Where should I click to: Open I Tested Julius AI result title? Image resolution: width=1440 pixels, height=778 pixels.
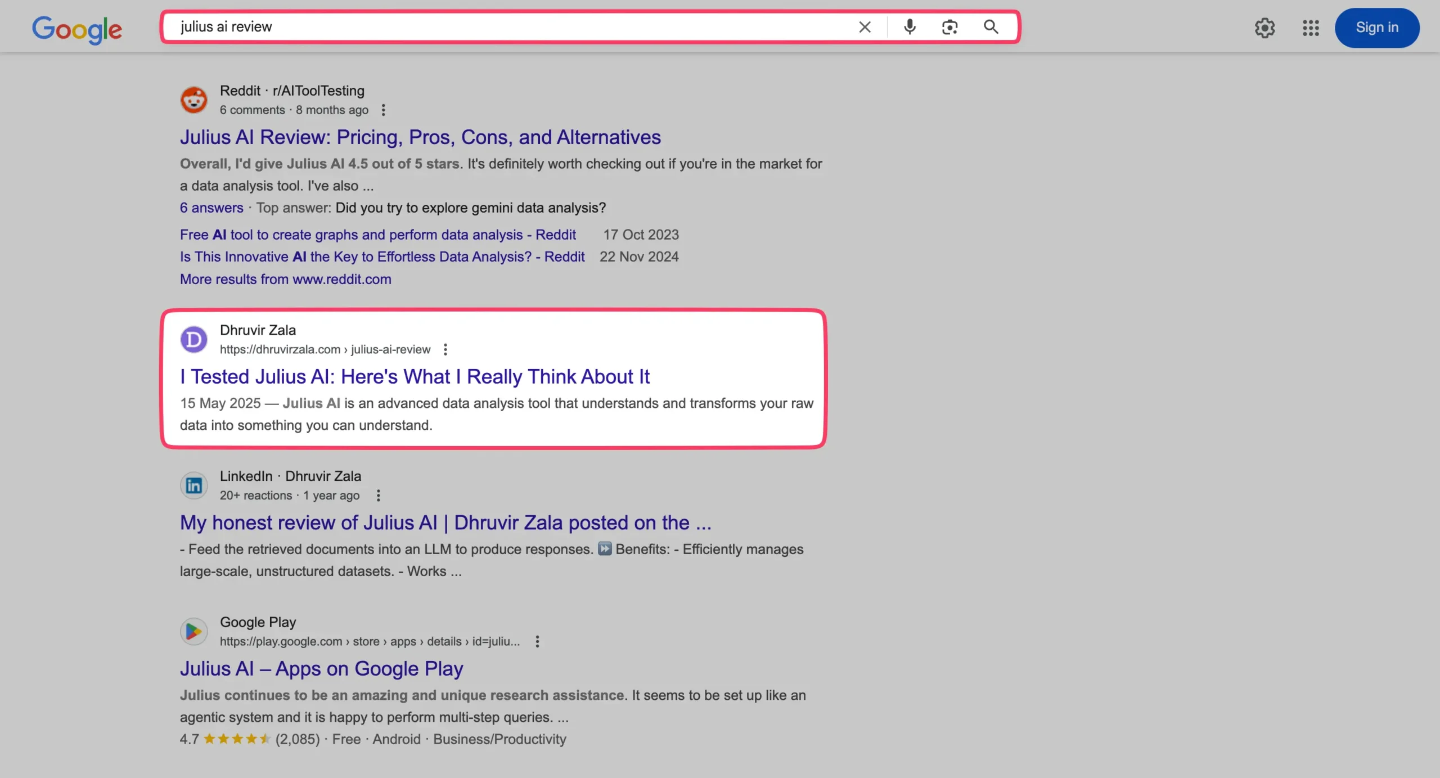pyautogui.click(x=415, y=376)
